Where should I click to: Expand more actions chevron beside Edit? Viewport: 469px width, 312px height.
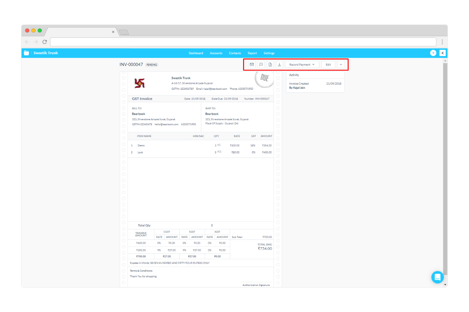tap(341, 64)
